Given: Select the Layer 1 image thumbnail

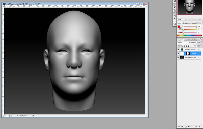Looking at the screenshot, I should (x=182, y=53).
